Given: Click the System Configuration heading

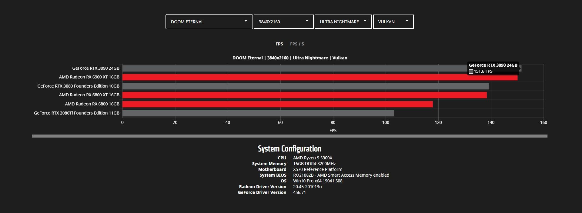Looking at the screenshot, I should (x=289, y=149).
